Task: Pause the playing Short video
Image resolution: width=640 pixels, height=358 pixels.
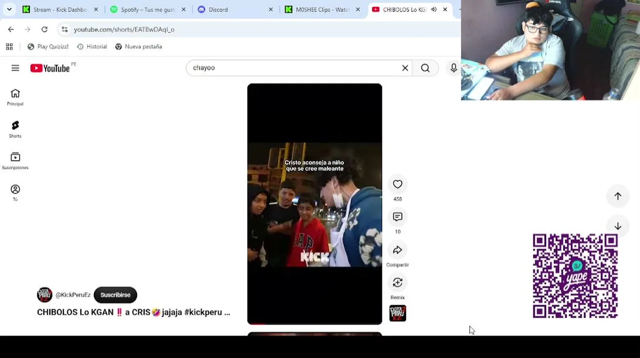Action: pos(315,204)
